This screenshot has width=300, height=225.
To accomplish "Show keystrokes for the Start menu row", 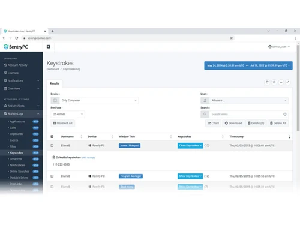I will click(190, 187).
